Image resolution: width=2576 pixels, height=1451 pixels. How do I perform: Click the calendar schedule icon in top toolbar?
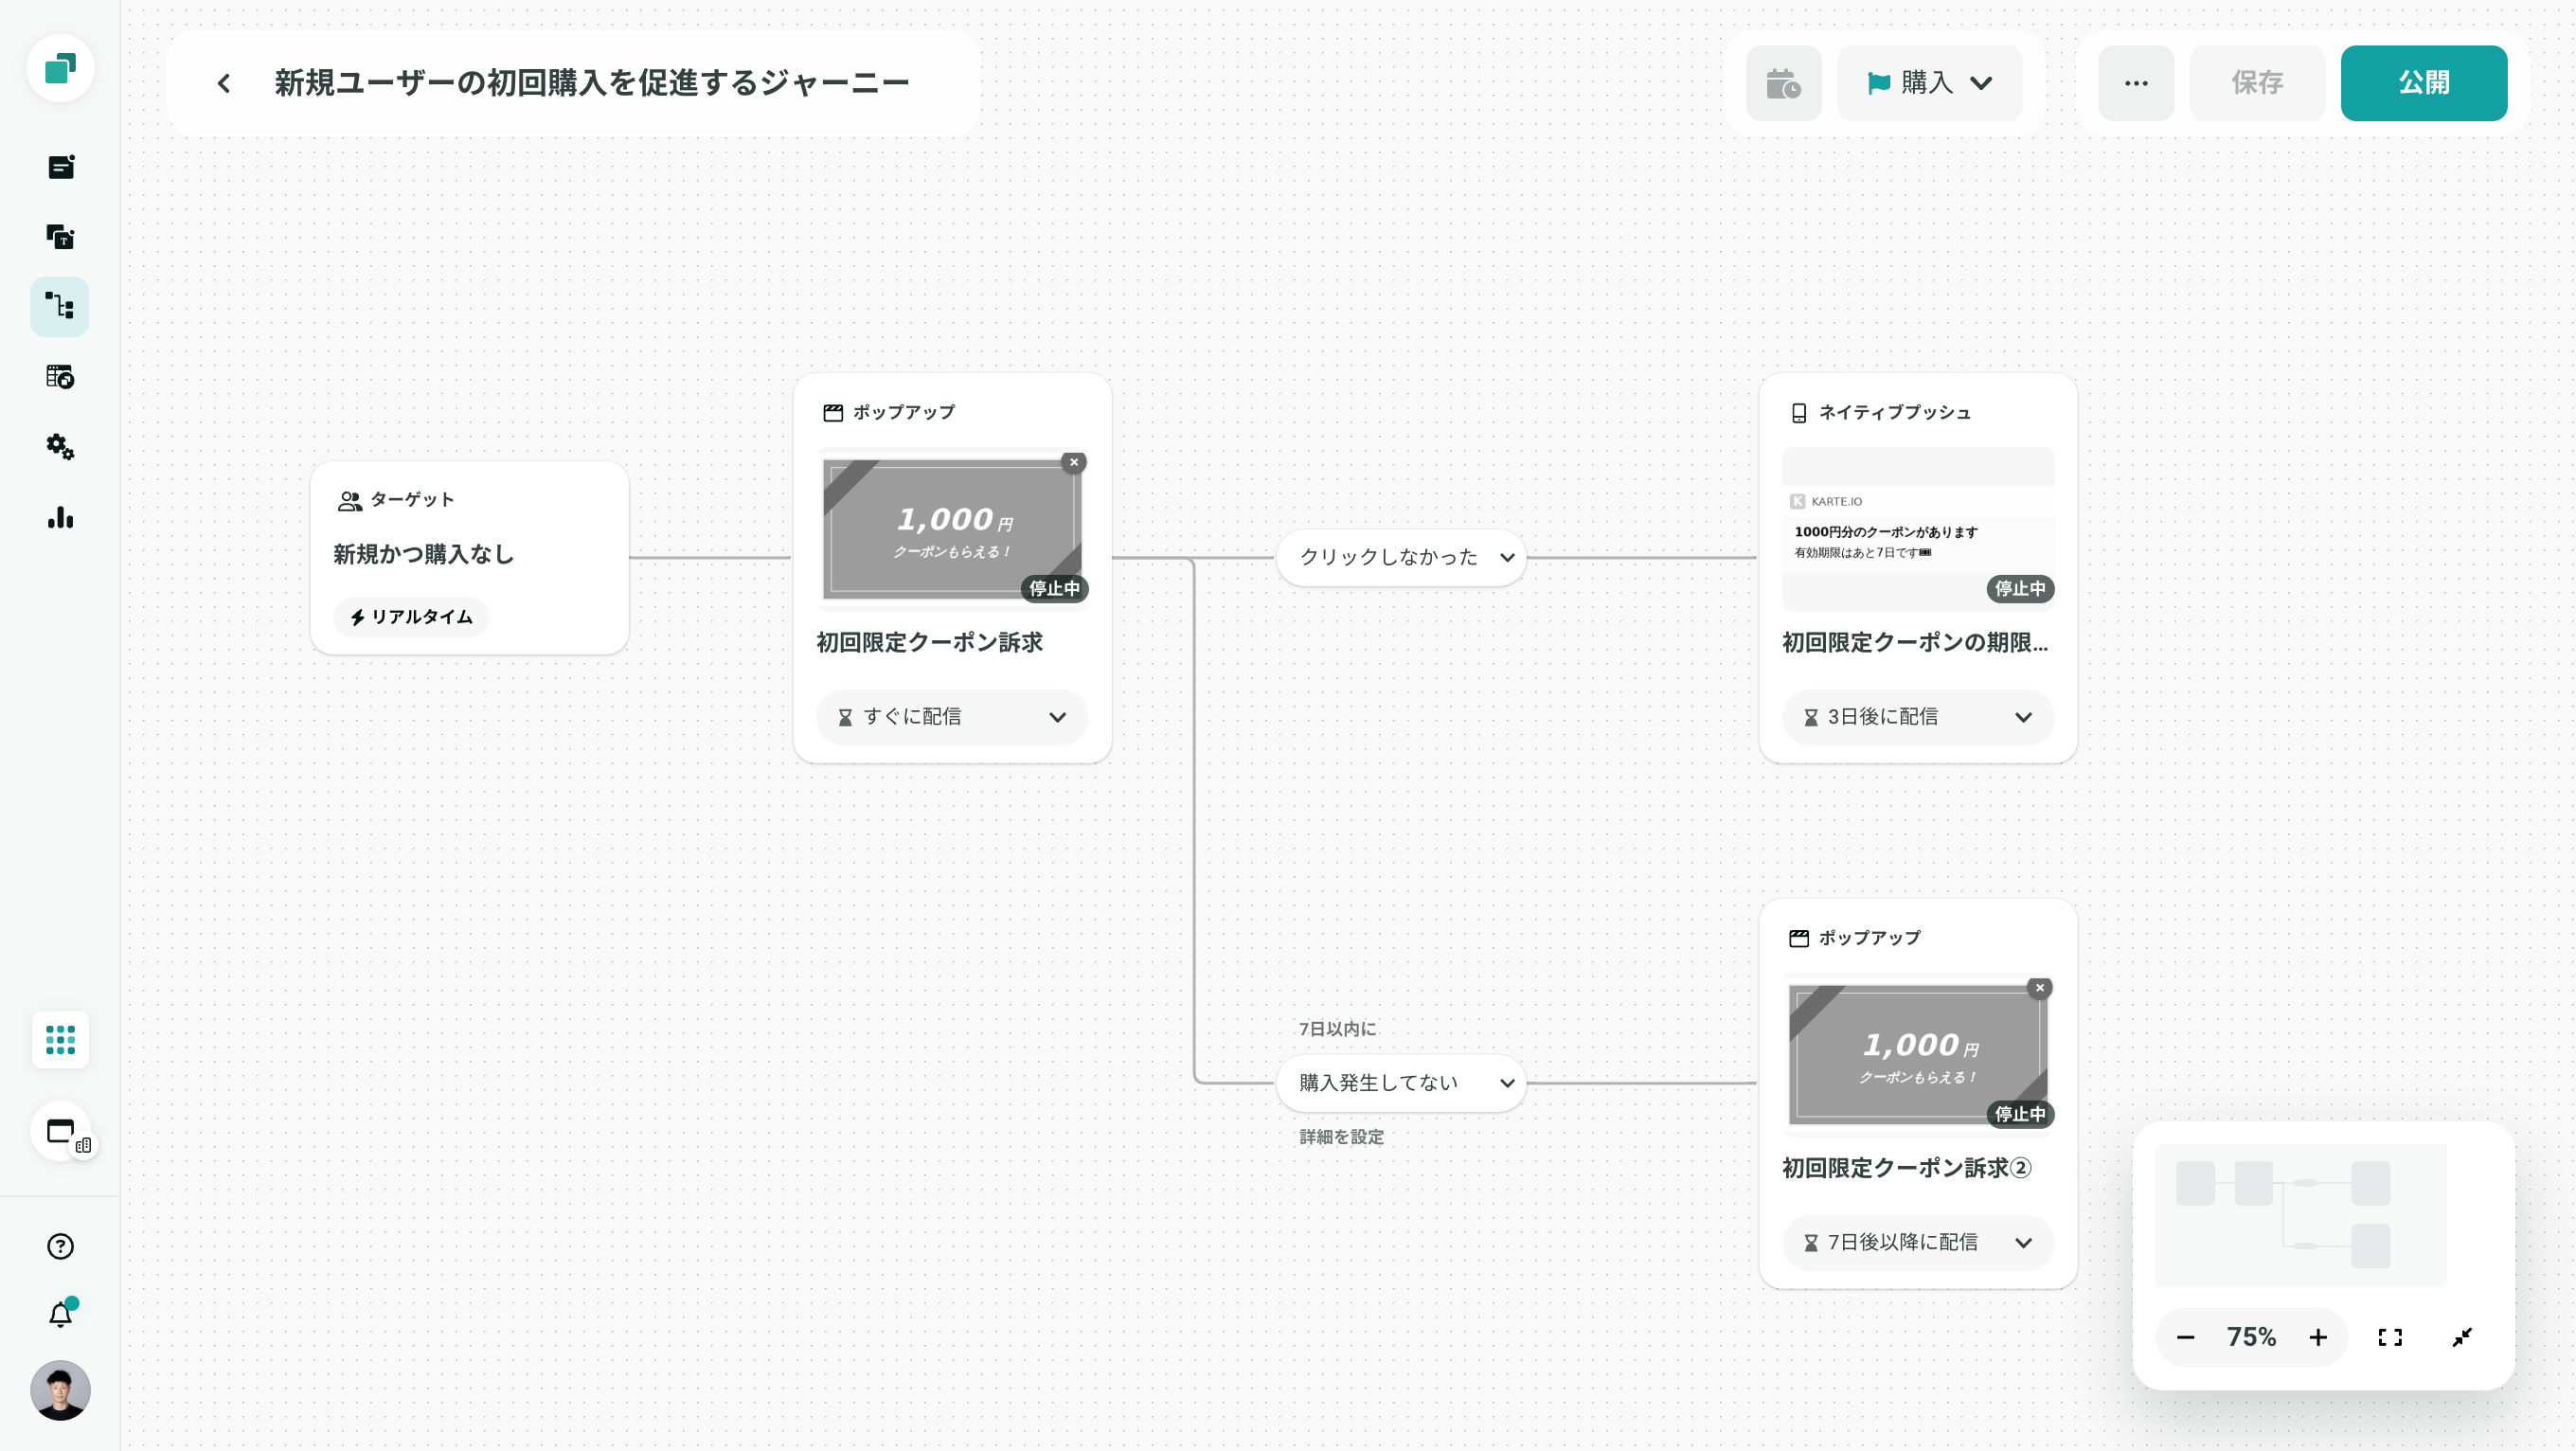point(1783,83)
